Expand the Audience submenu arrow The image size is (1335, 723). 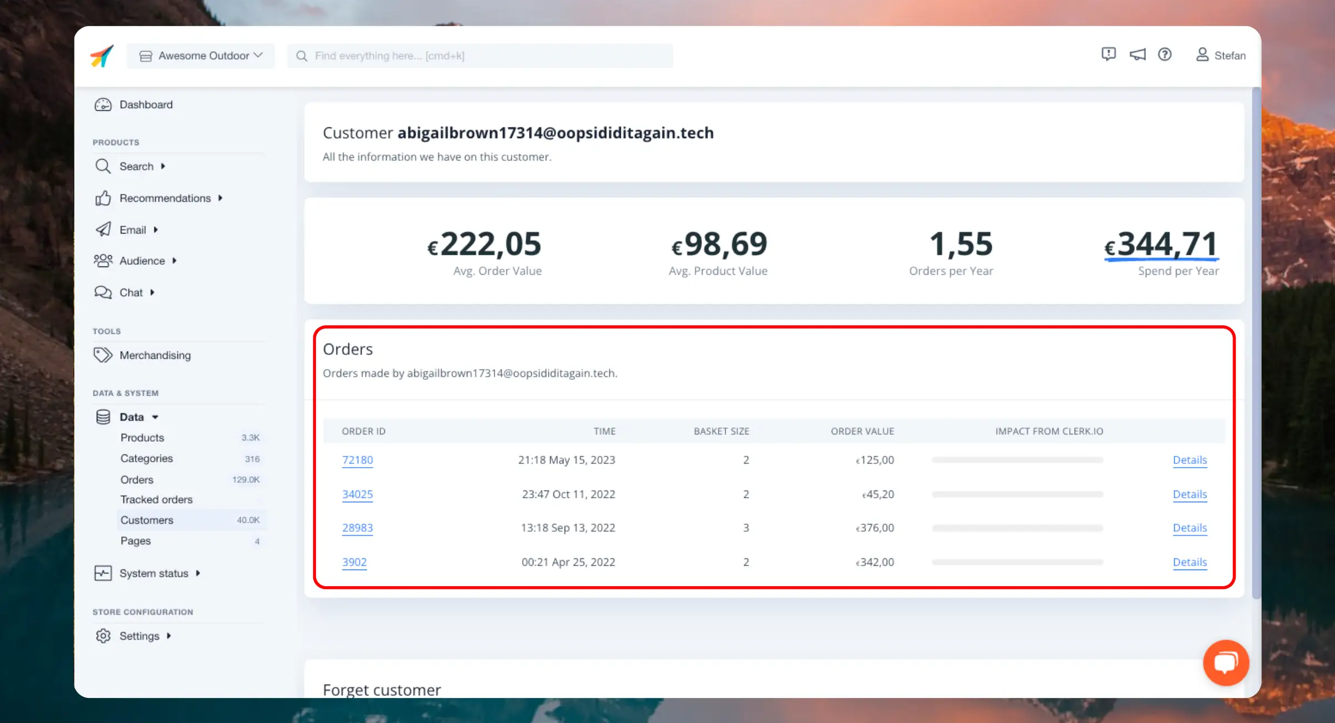[174, 261]
